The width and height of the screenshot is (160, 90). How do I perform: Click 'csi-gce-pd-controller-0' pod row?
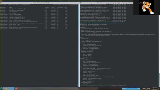pos(33,9)
